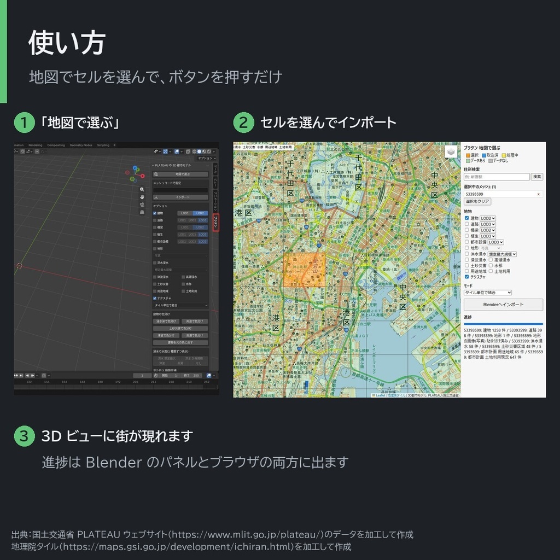
Task: Select solid viewport shading in the Blender header
Action: [x=199, y=151]
